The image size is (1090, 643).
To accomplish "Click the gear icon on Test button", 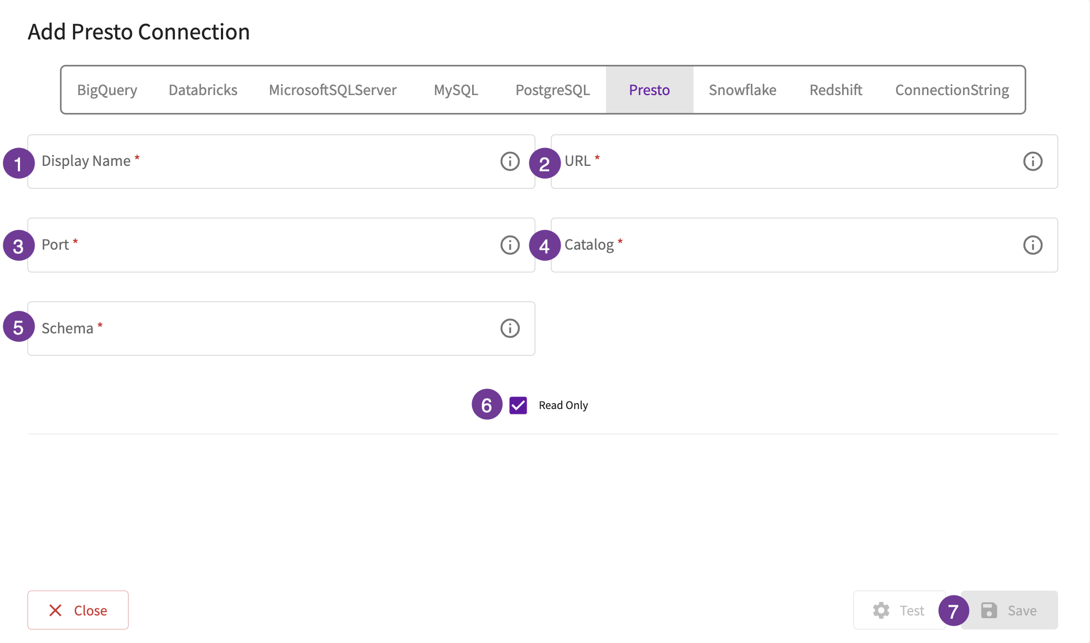I will (881, 610).
